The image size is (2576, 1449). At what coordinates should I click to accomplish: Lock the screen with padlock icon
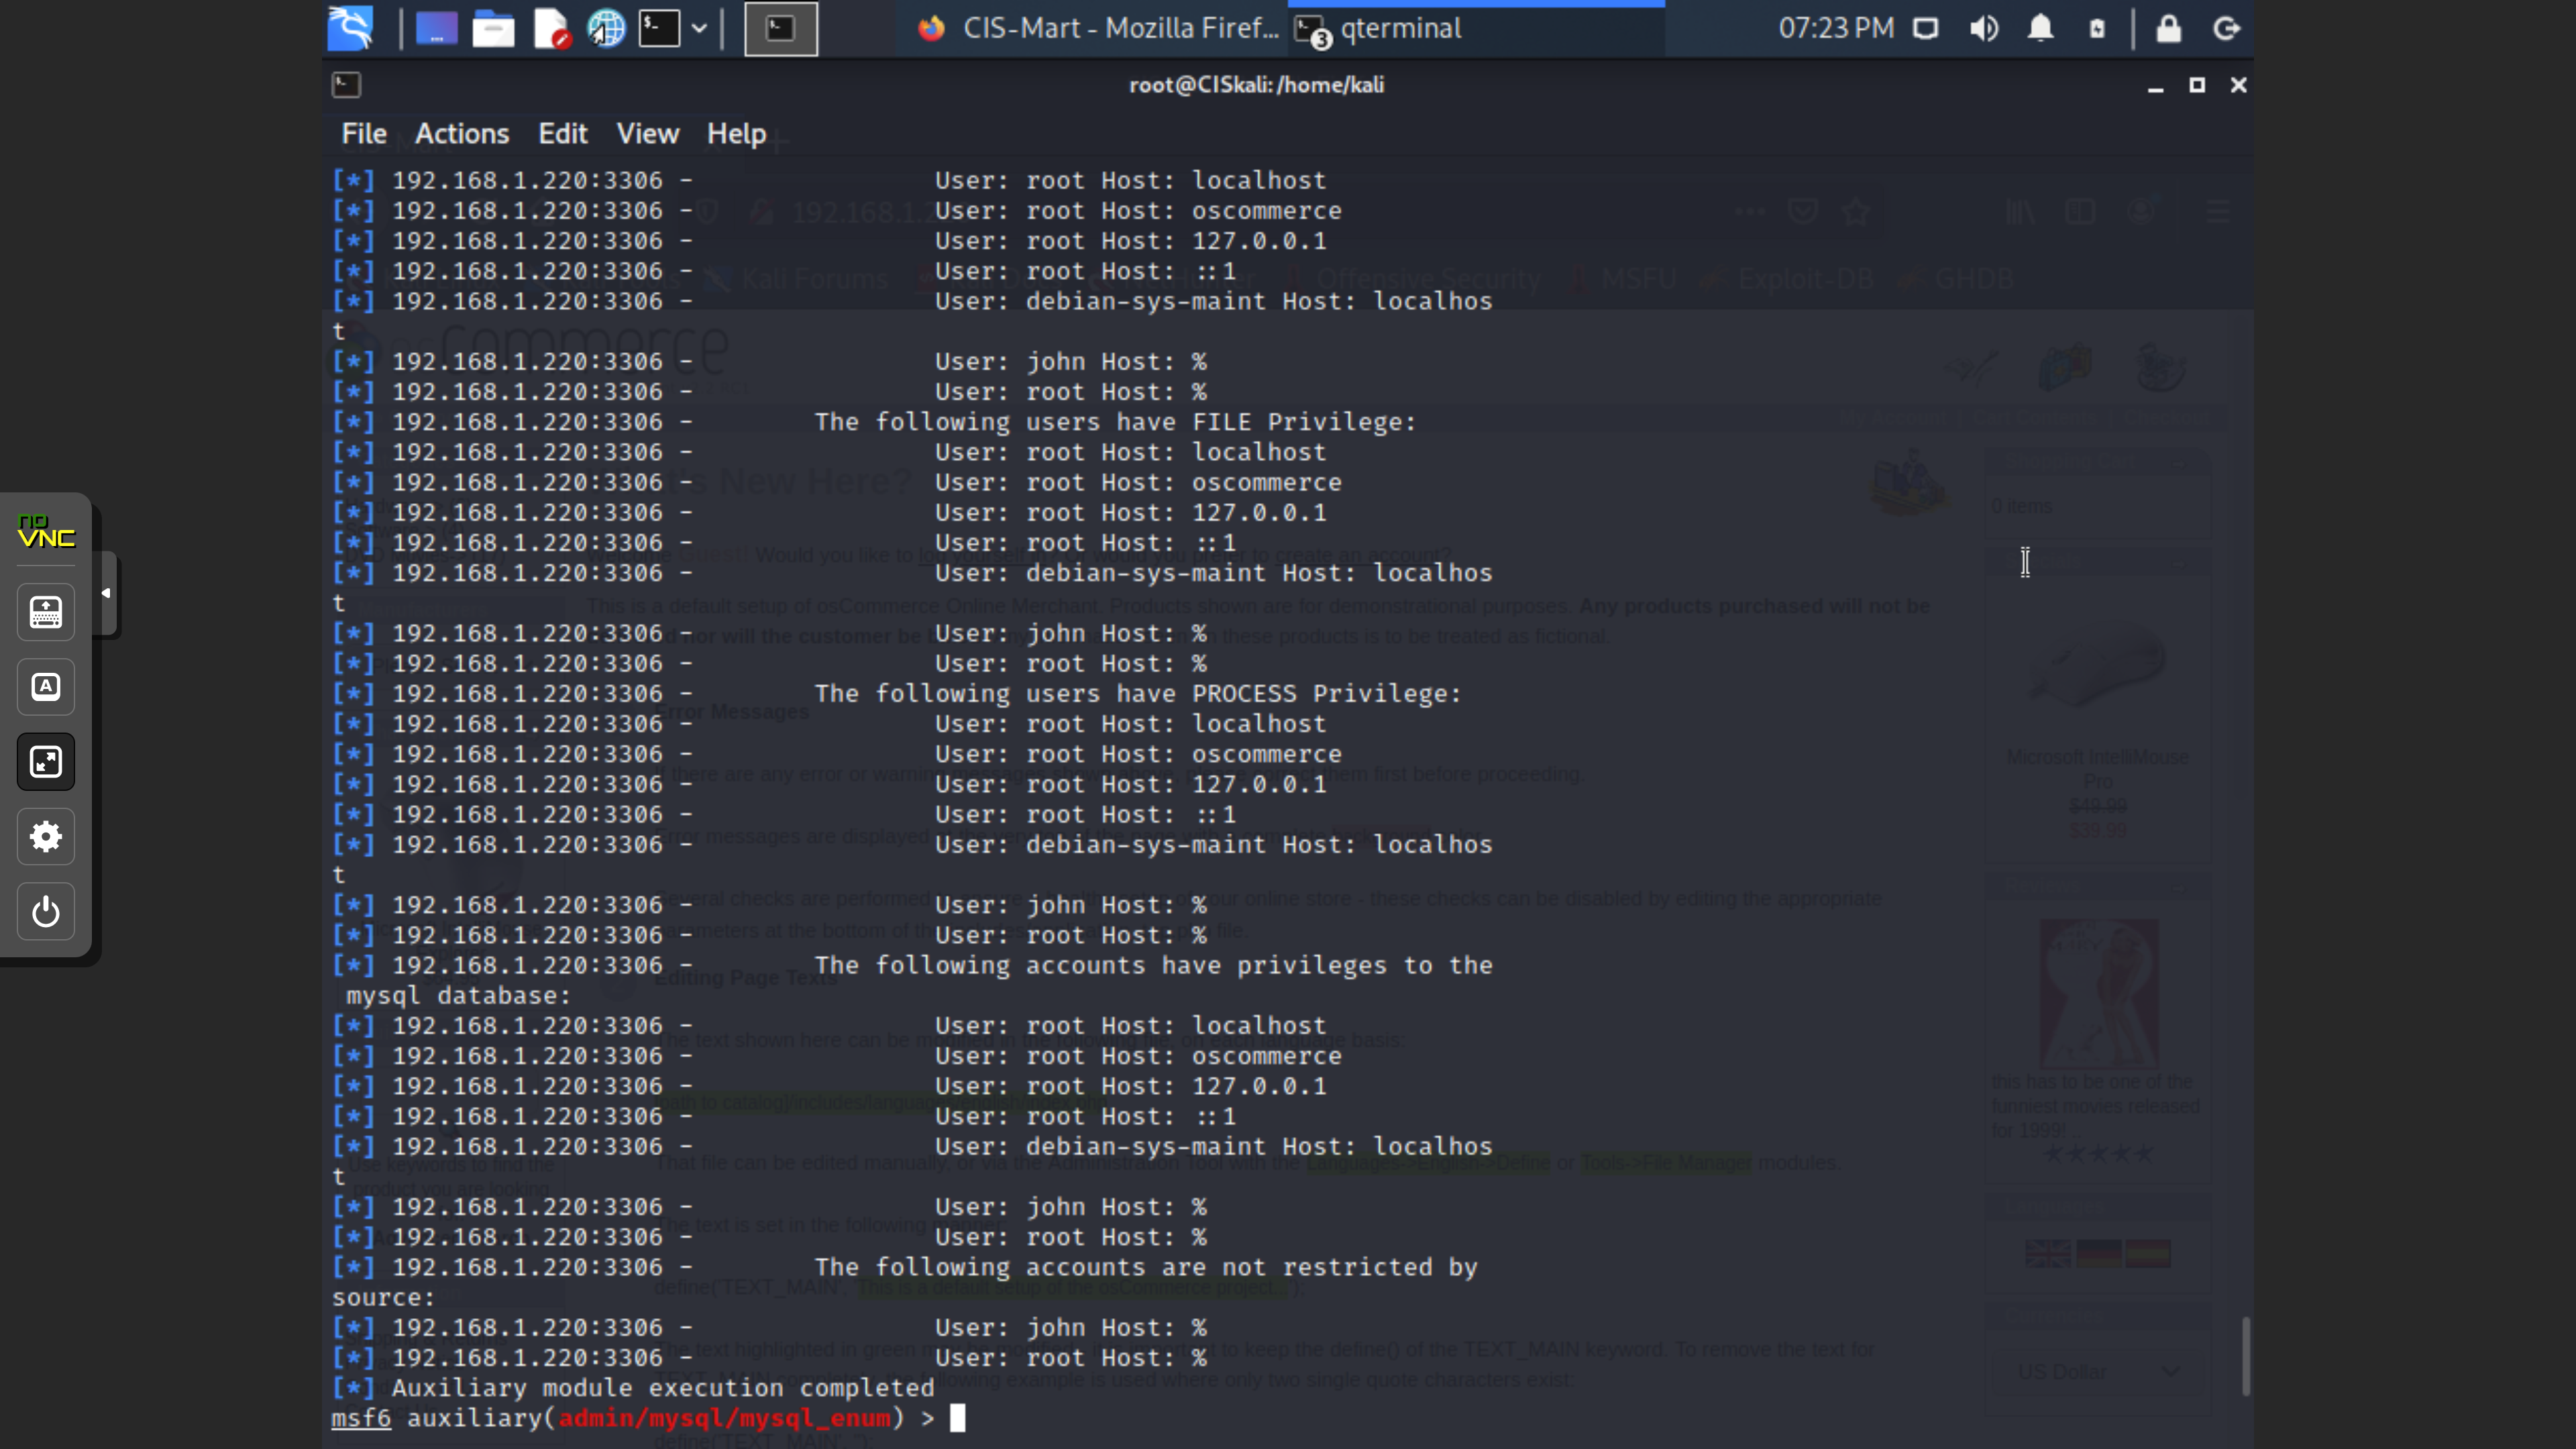click(x=2169, y=28)
